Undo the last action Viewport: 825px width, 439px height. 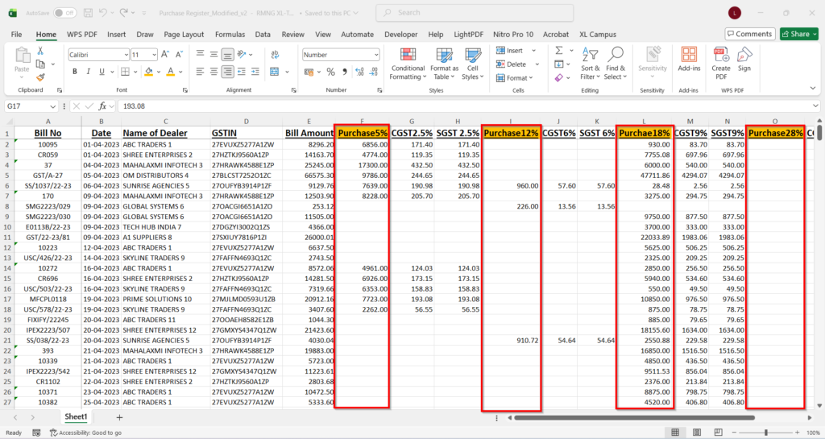point(103,13)
